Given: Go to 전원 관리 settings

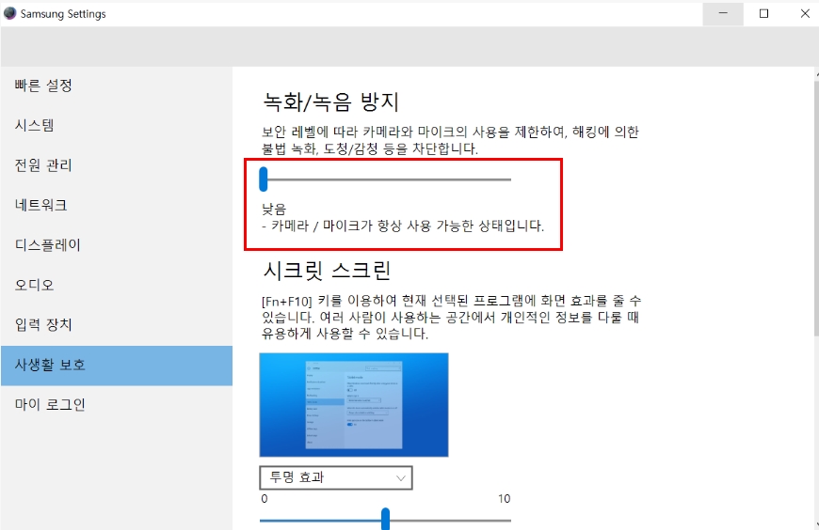Looking at the screenshot, I should click(117, 165).
